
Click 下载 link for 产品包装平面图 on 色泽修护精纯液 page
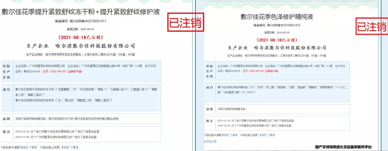pos(233,135)
